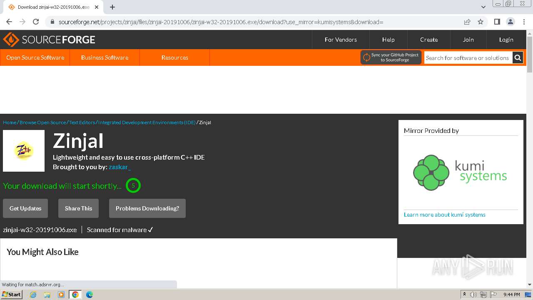Open the Create menu

(x=429, y=40)
